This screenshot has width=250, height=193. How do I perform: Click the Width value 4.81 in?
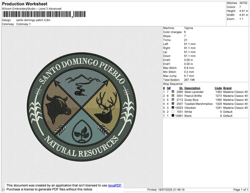pos(244,15)
